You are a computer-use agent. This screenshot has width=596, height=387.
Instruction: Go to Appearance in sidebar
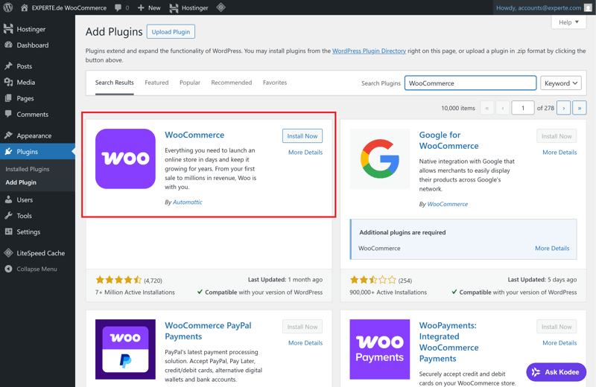tap(34, 136)
